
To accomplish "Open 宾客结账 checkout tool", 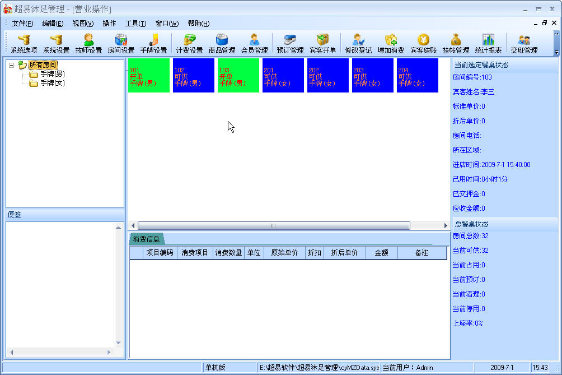I will point(423,44).
